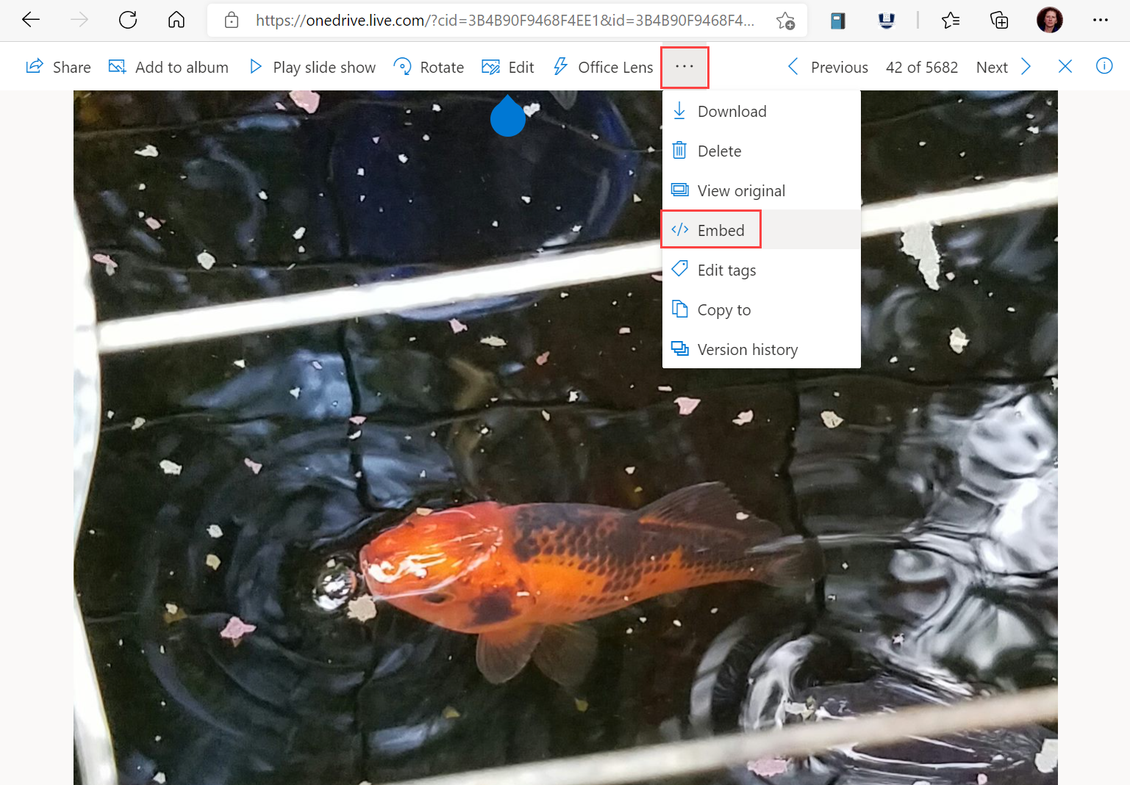1130x785 pixels.
Task: Choose Download from the menu
Action: click(762, 111)
